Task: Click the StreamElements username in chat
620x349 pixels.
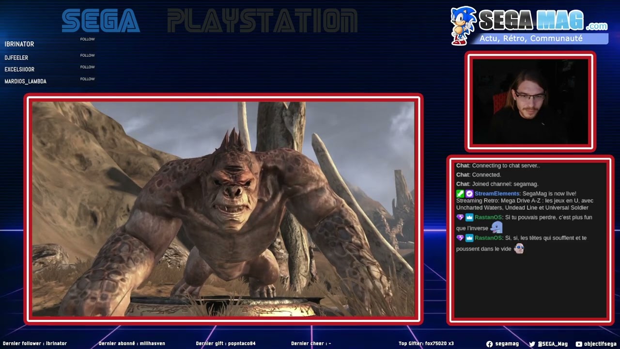Action: pyautogui.click(x=497, y=193)
